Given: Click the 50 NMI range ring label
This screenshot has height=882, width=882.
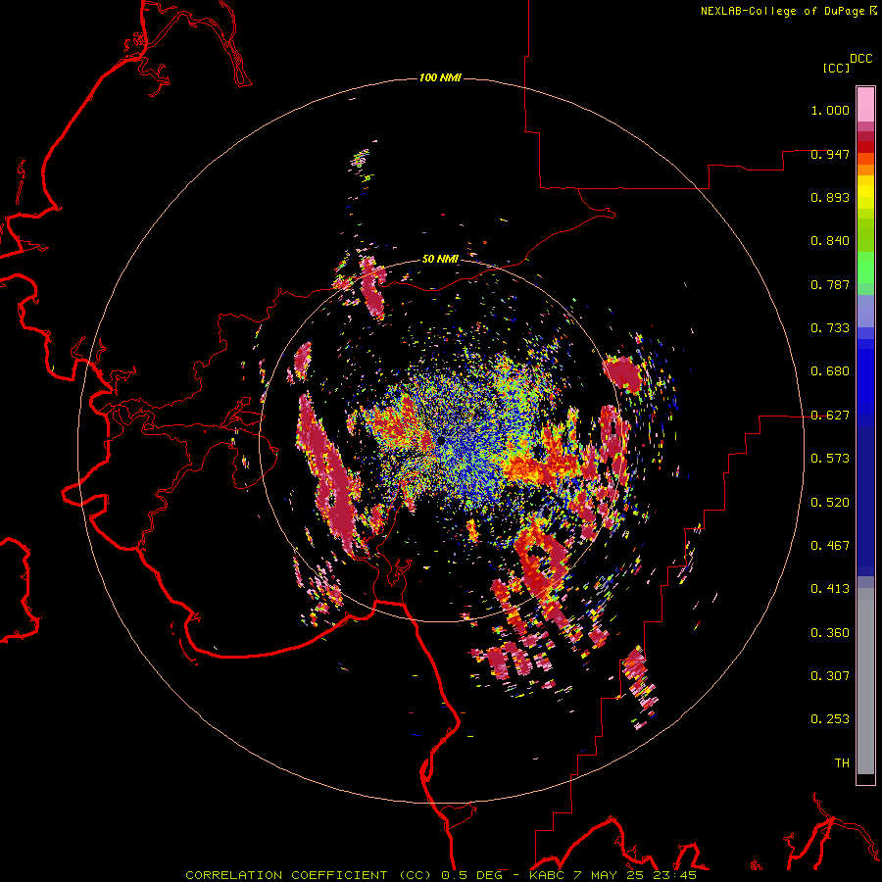Looking at the screenshot, I should (440, 259).
